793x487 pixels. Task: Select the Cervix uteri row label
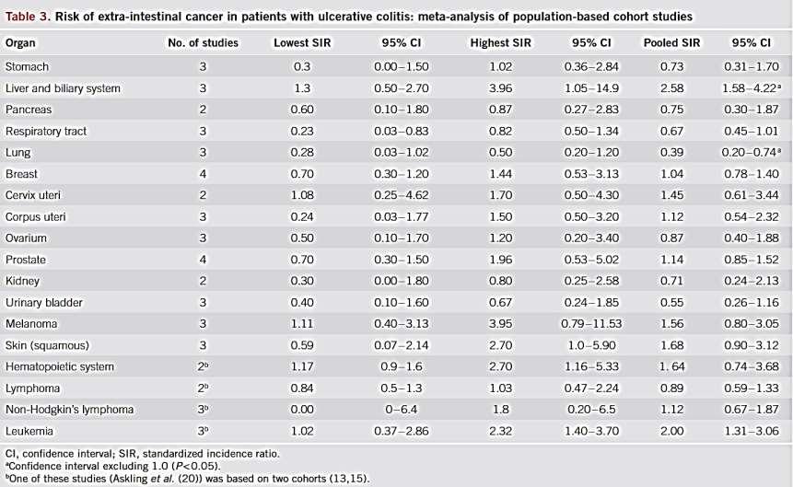click(x=33, y=195)
